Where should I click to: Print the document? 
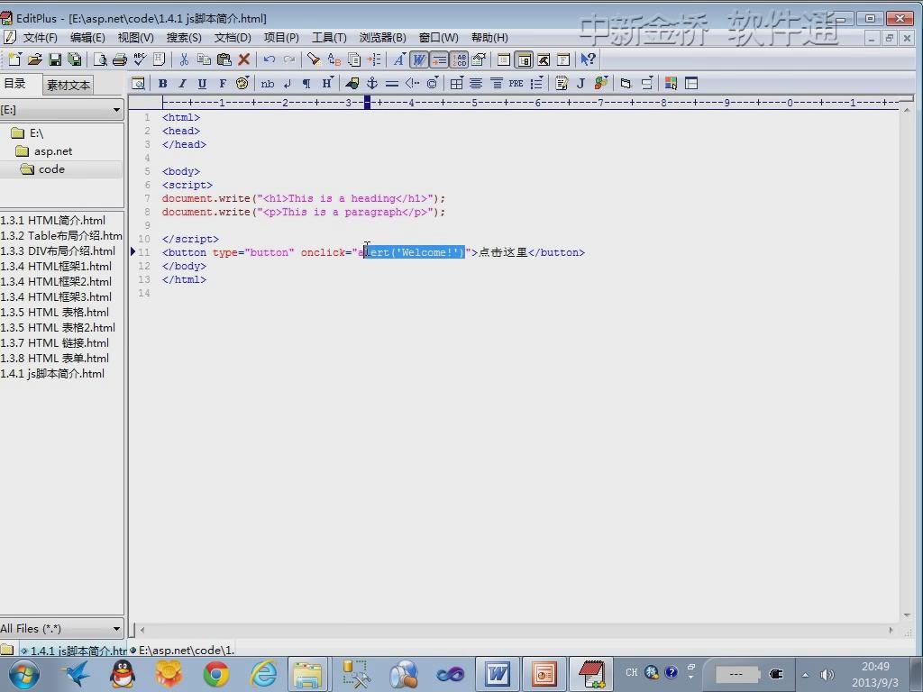(x=120, y=59)
